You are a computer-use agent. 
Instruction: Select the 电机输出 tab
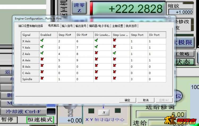click(x=54, y=26)
